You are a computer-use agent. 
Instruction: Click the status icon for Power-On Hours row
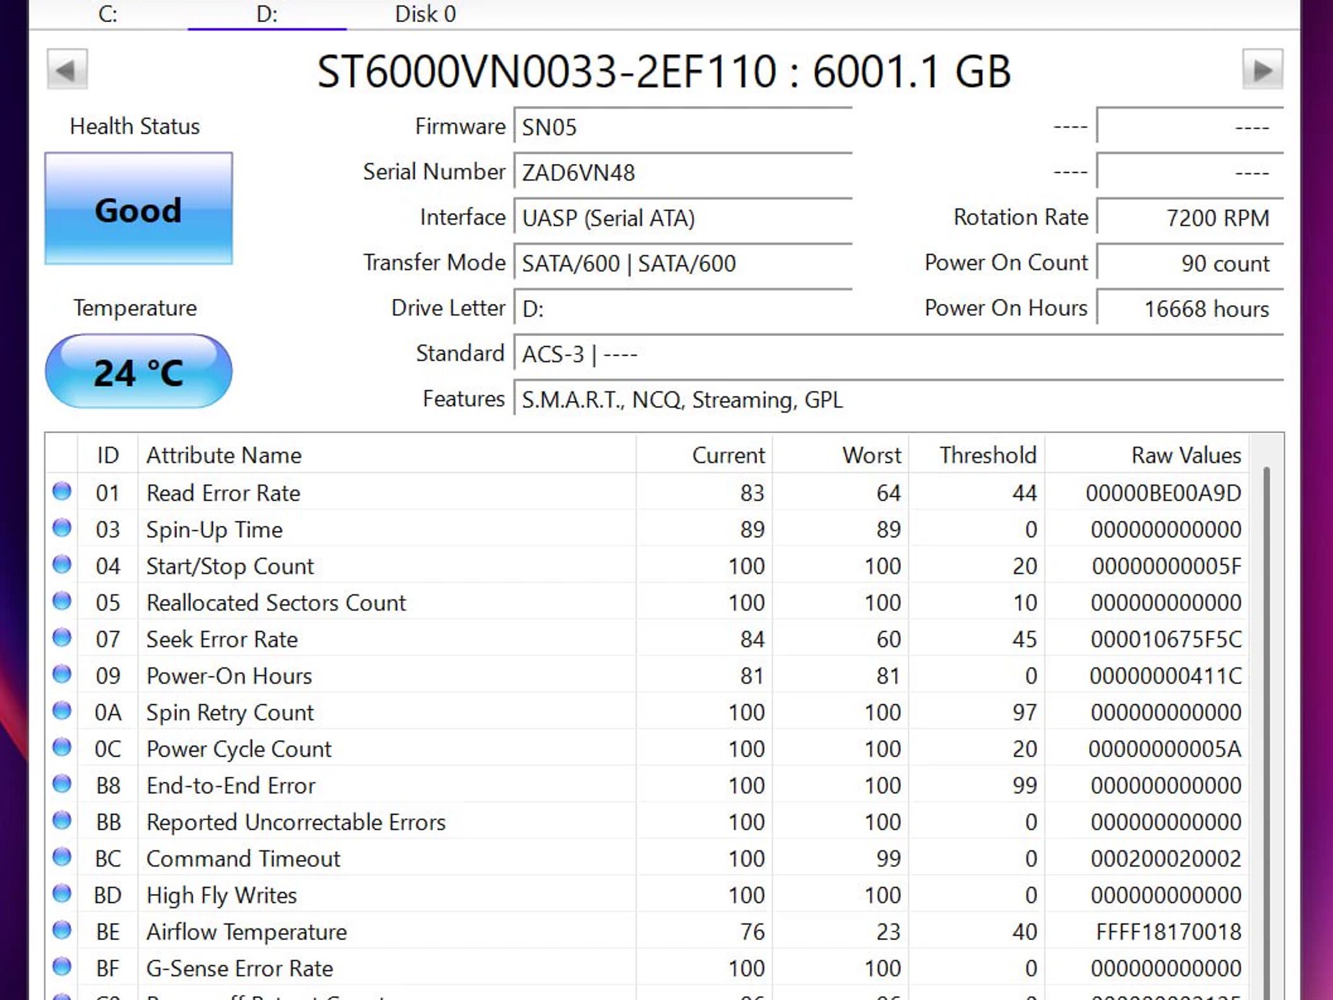coord(62,674)
